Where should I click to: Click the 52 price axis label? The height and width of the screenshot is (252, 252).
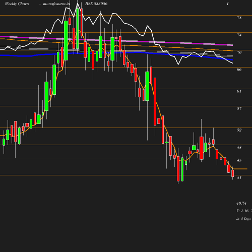(239, 130)
